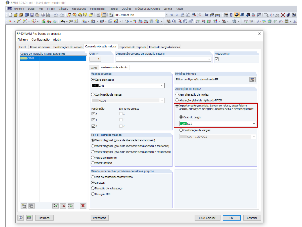Expand the Designação do caso dropdown
This screenshot has height=227, width=302.
click(x=209, y=59)
